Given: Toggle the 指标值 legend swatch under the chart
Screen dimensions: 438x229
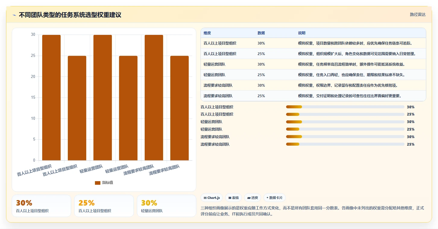Looking at the screenshot, I should click(x=97, y=183).
